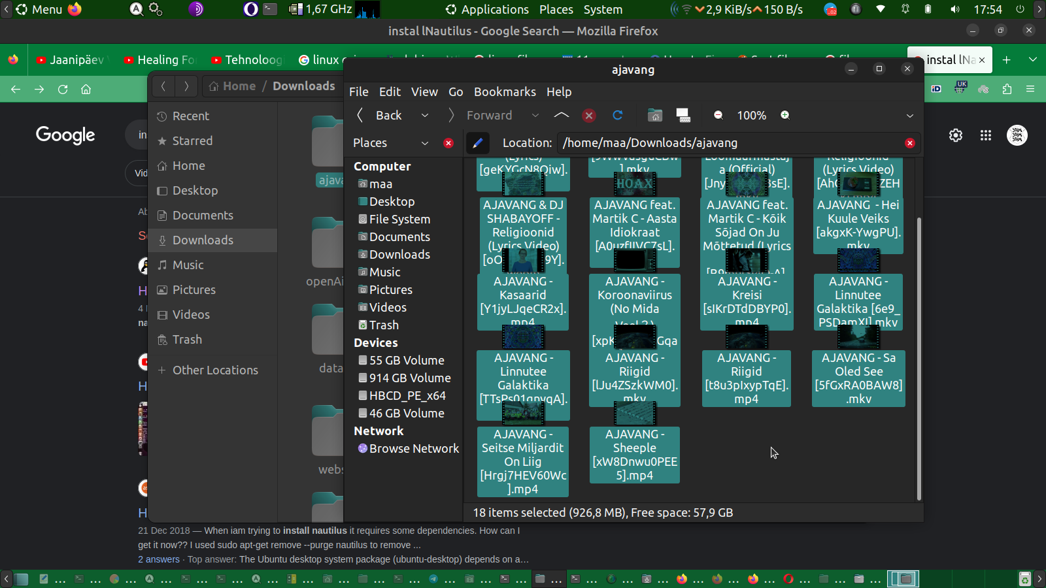This screenshot has width=1046, height=588.
Task: Close the Places side pane
Action: (x=448, y=143)
